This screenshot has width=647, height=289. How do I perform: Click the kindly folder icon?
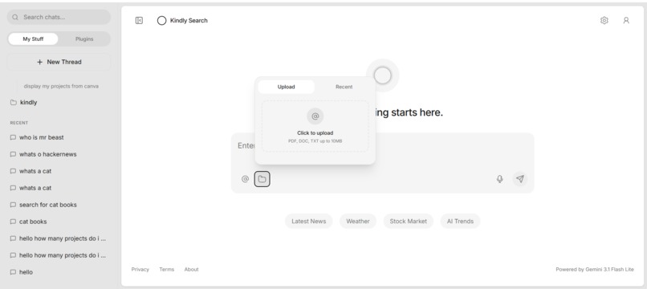[13, 103]
